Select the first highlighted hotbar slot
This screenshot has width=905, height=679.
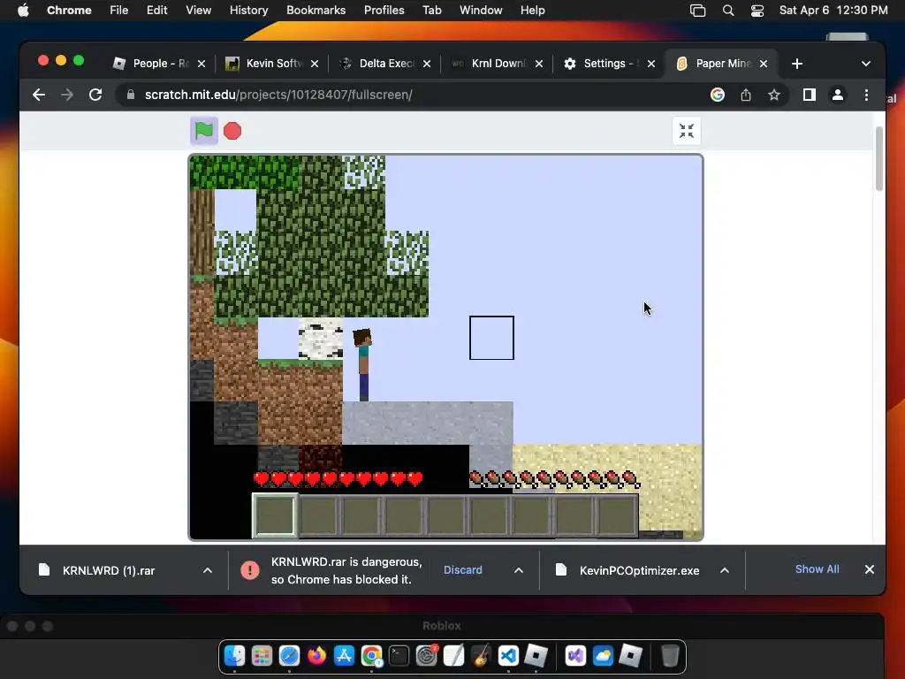coord(275,515)
